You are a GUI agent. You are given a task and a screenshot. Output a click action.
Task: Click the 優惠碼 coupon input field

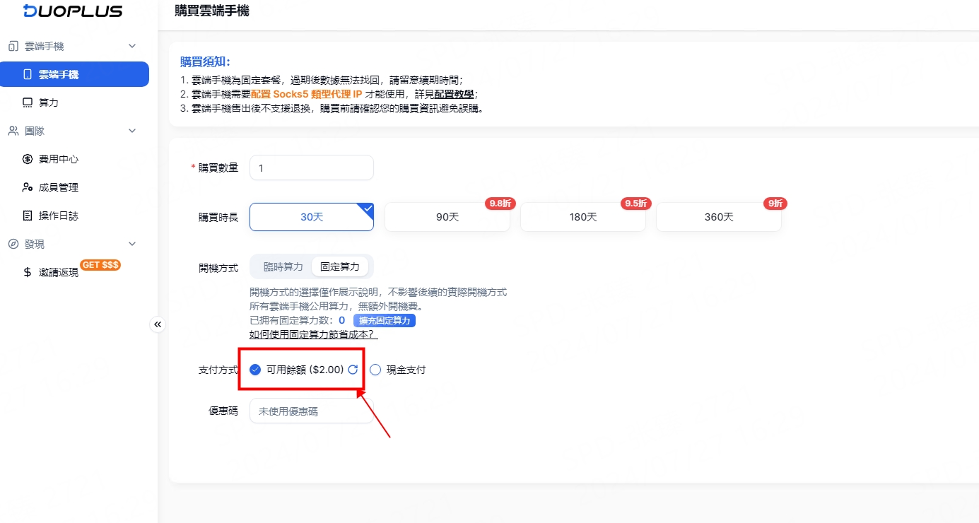click(x=311, y=411)
